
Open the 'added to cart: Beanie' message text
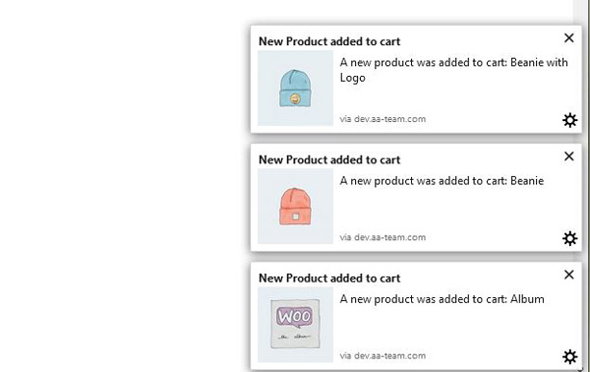click(442, 181)
